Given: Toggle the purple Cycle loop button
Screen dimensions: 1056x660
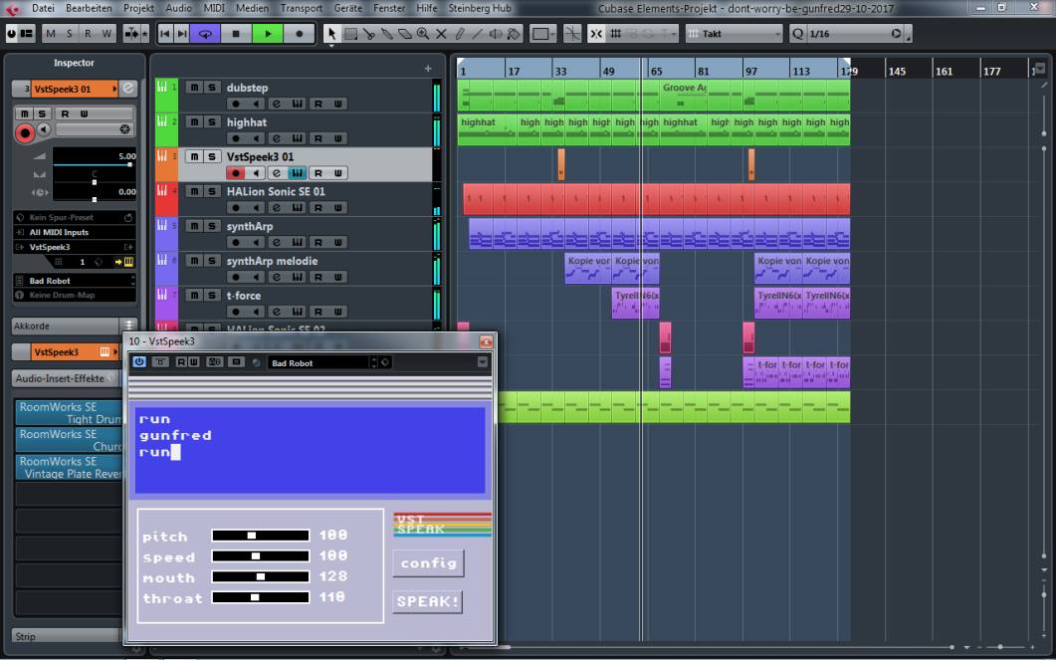Looking at the screenshot, I should tap(205, 34).
